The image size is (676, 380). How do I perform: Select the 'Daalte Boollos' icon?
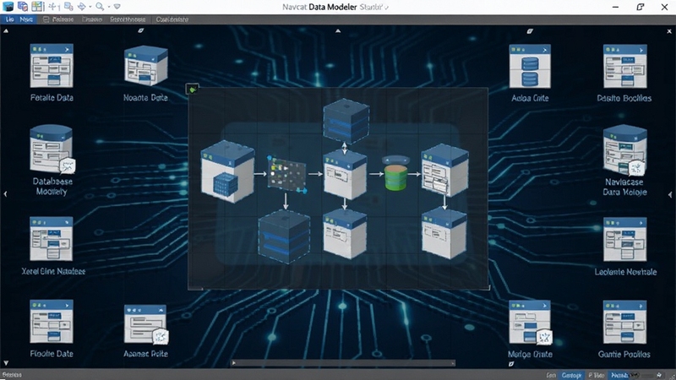click(x=624, y=67)
